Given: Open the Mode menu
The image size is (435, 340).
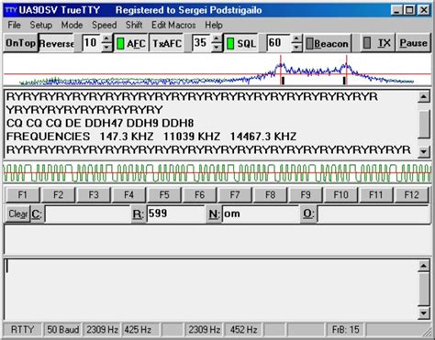Looking at the screenshot, I should (x=72, y=25).
